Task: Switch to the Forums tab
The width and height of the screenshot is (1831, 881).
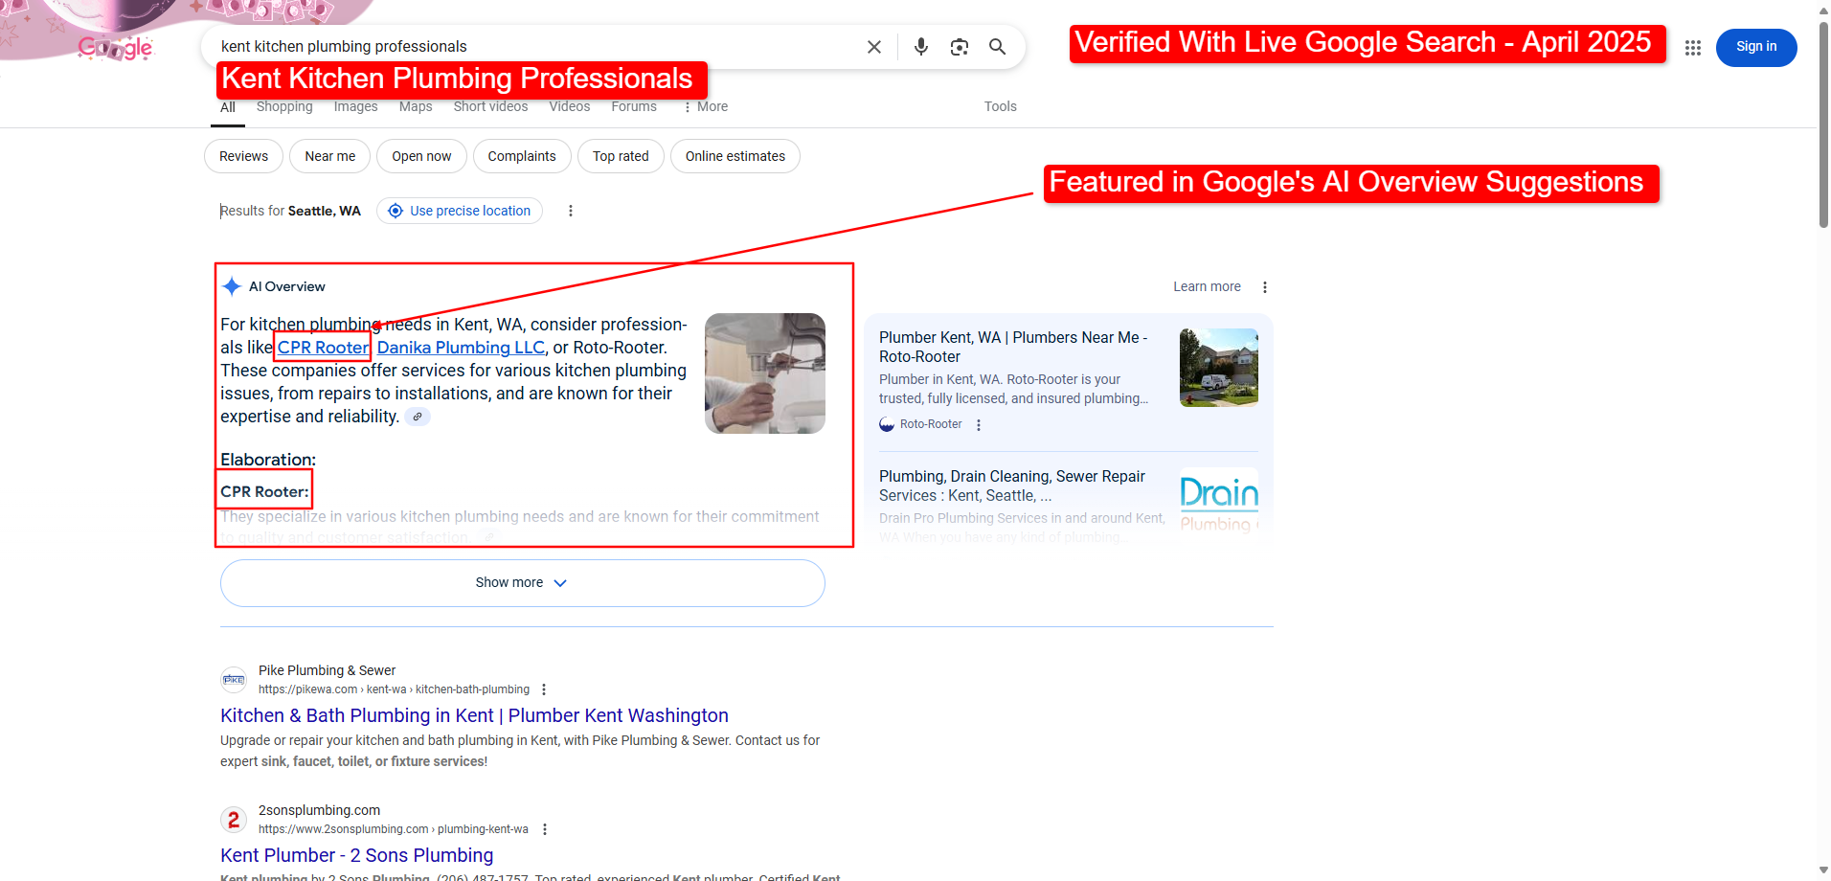Action: point(634,106)
